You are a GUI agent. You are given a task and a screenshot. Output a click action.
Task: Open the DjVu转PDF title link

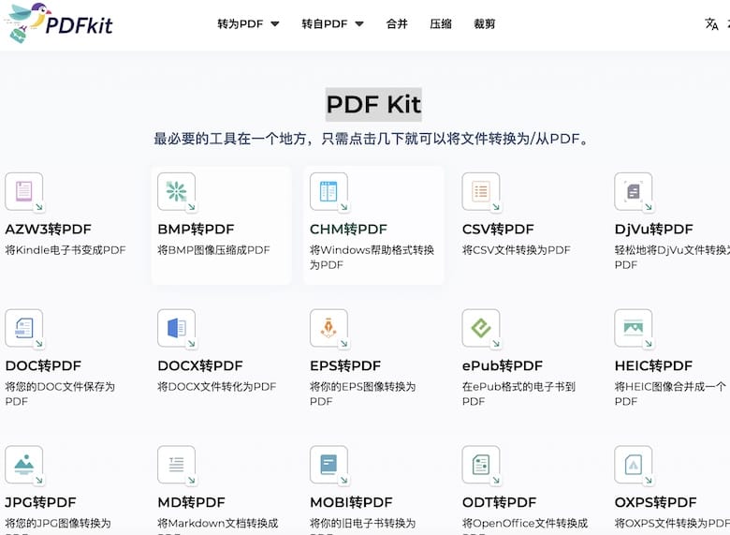(x=653, y=230)
